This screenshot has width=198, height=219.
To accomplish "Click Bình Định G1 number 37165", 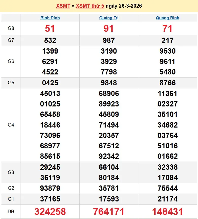I will pyautogui.click(x=50, y=199).
